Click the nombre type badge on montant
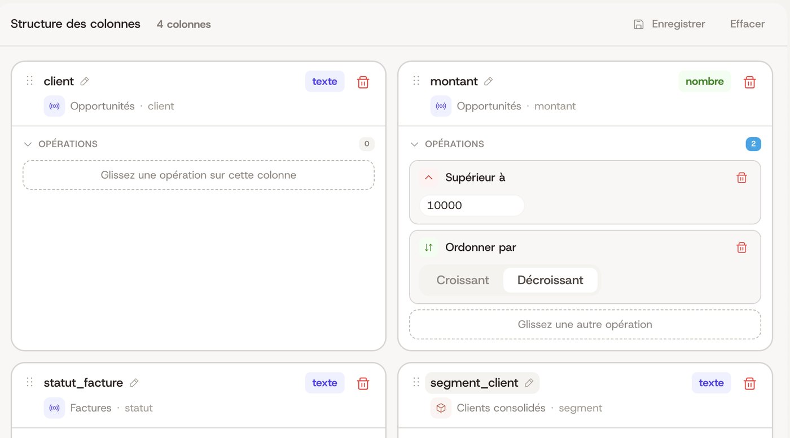This screenshot has width=790, height=438. click(x=704, y=81)
